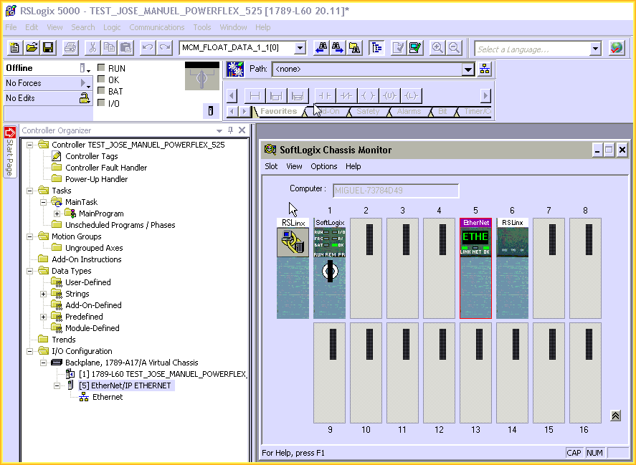Viewport: 636px width, 465px height.
Task: Click the Who Active network browse icon
Action: click(485, 69)
